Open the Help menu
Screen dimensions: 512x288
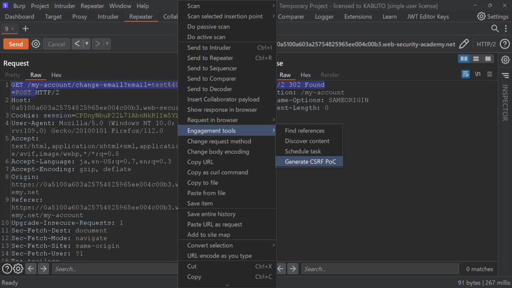143,6
